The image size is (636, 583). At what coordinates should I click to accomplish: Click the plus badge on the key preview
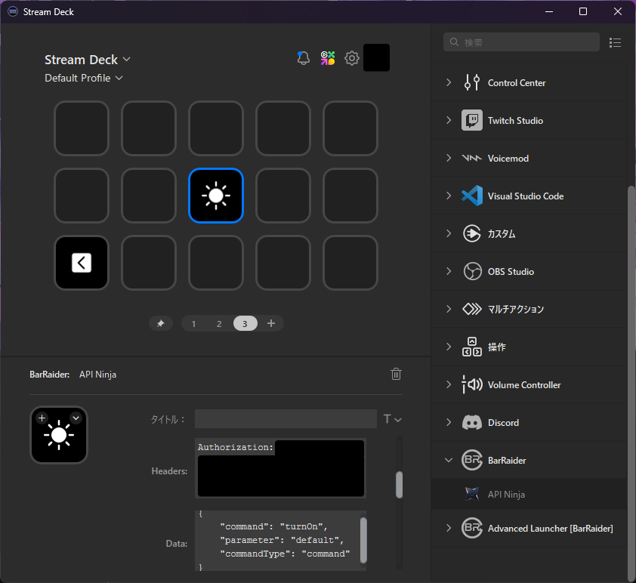pos(42,418)
